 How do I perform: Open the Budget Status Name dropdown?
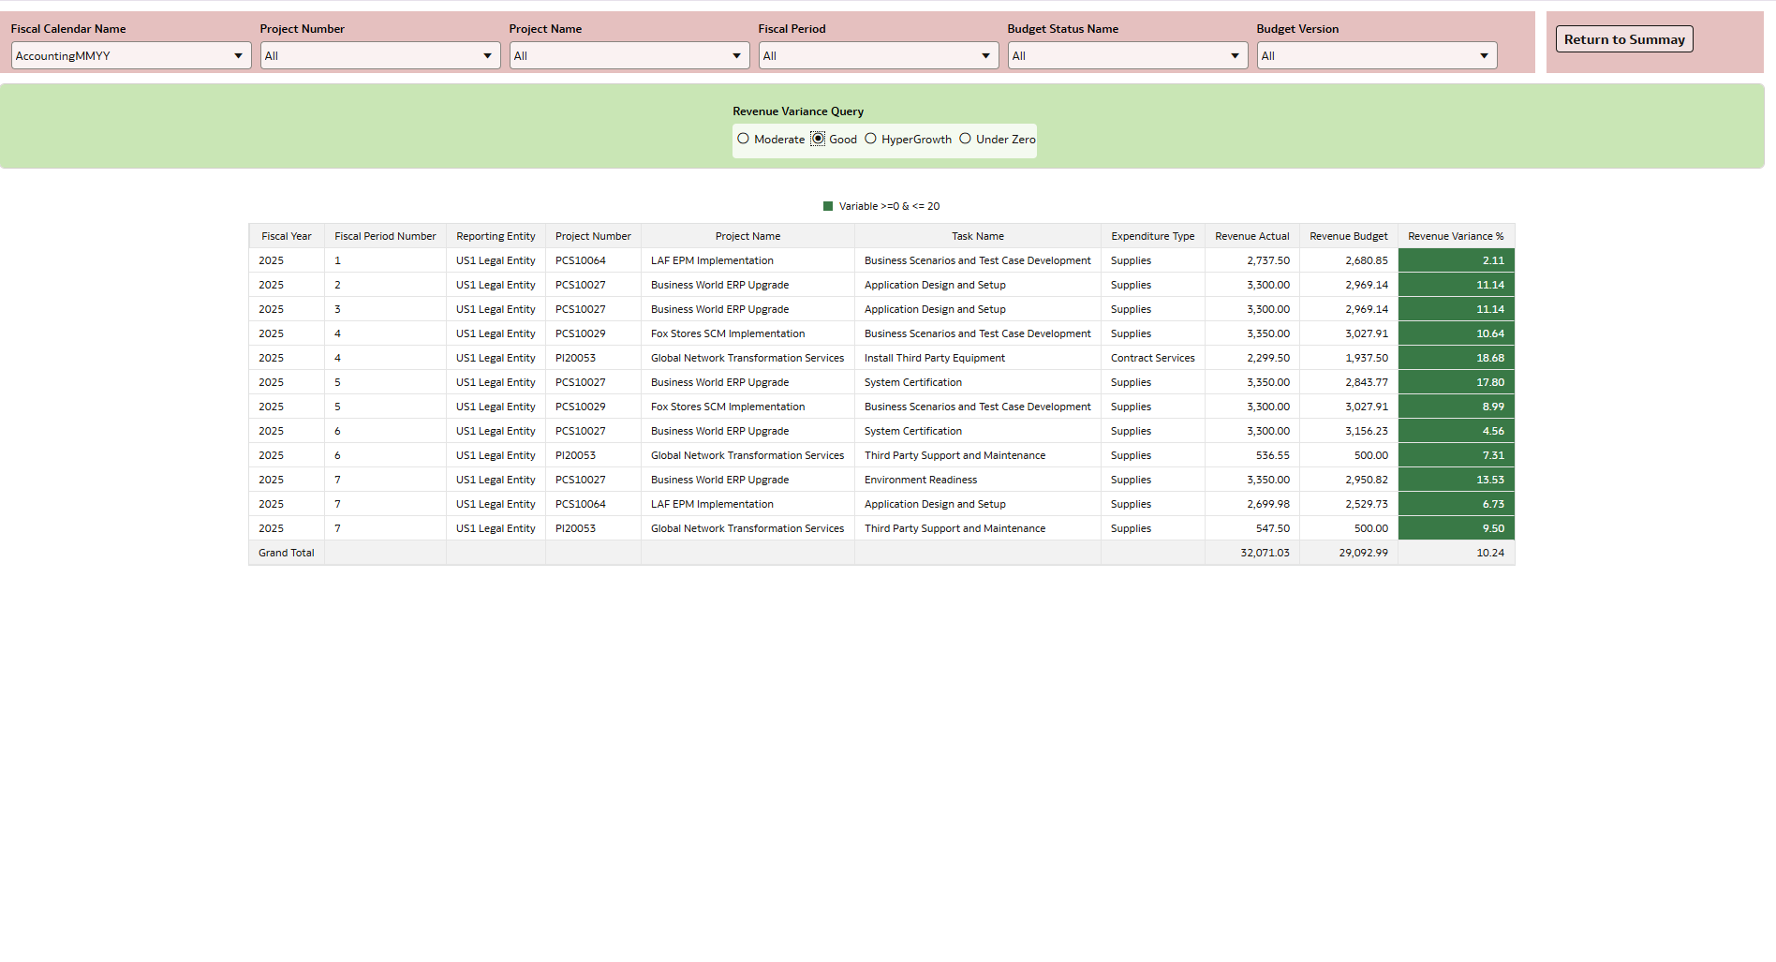pos(1128,55)
